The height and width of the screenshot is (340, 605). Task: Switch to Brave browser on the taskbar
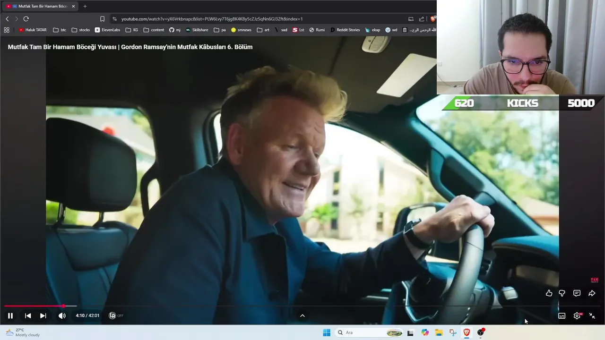coord(467,332)
